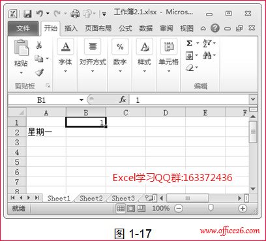Click the Undo icon
266x241 pixels.
pyautogui.click(x=40, y=14)
